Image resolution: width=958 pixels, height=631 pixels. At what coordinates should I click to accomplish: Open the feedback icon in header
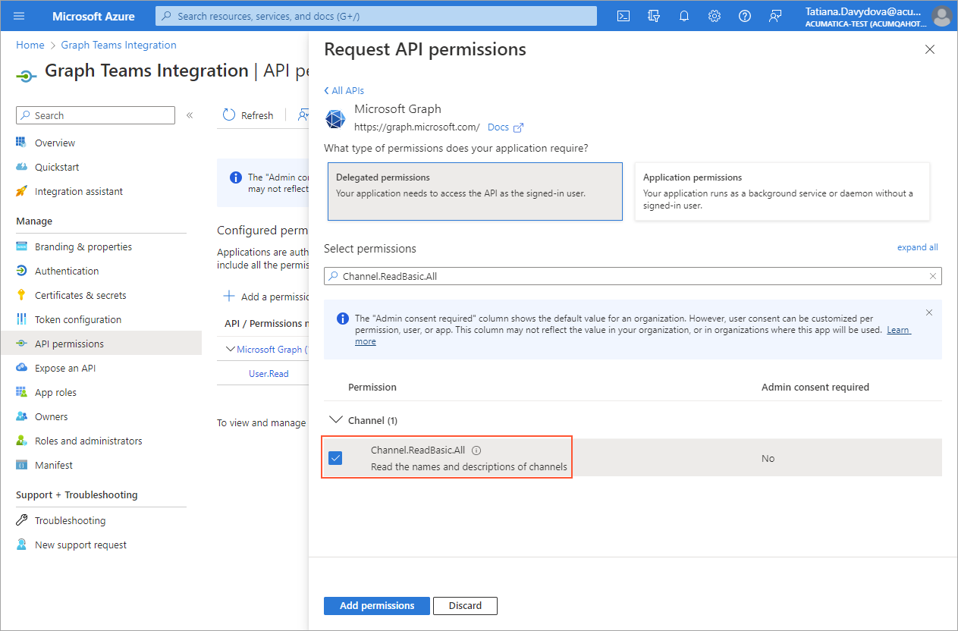[x=775, y=16]
